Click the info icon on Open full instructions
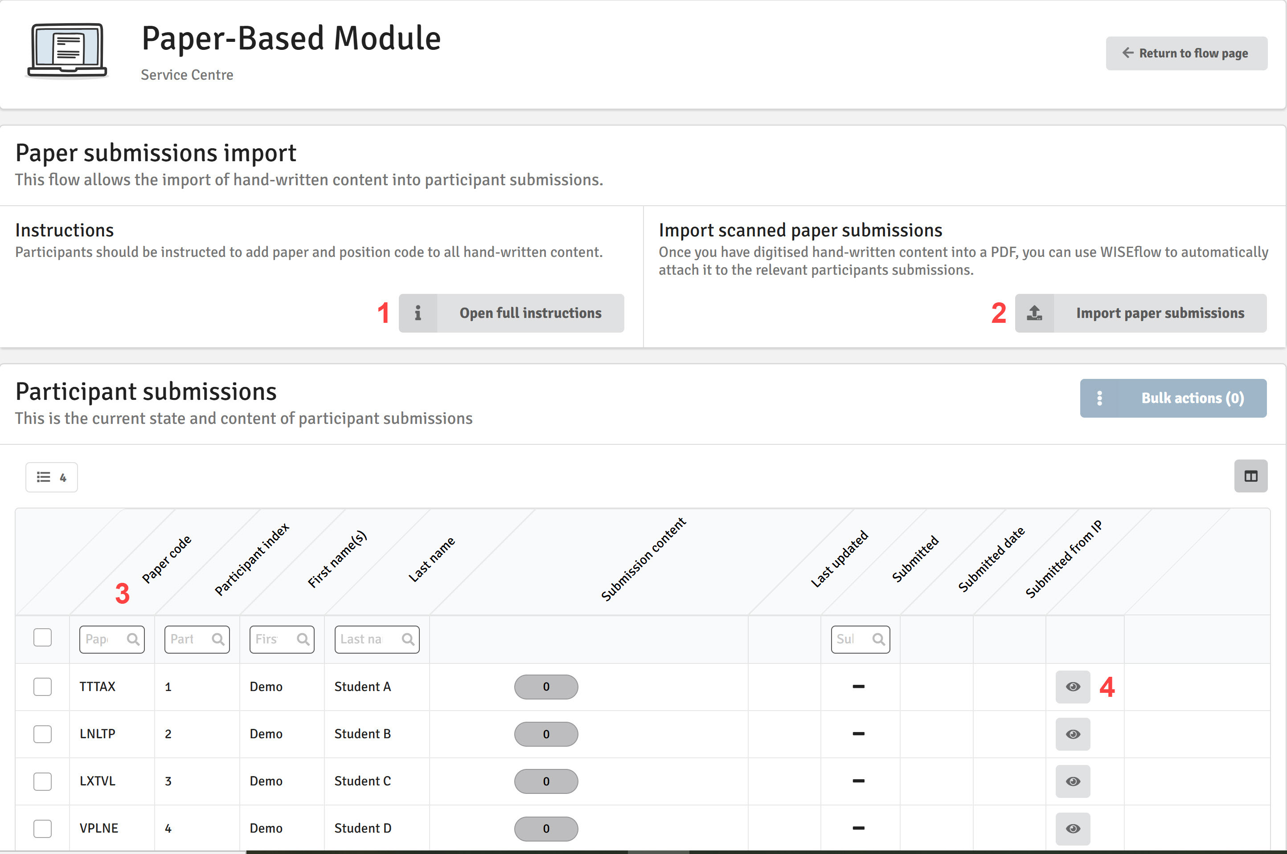The width and height of the screenshot is (1287, 854). click(418, 313)
